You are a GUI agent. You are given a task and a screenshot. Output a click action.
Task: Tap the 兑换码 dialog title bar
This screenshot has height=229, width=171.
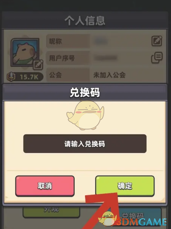[x=85, y=93]
